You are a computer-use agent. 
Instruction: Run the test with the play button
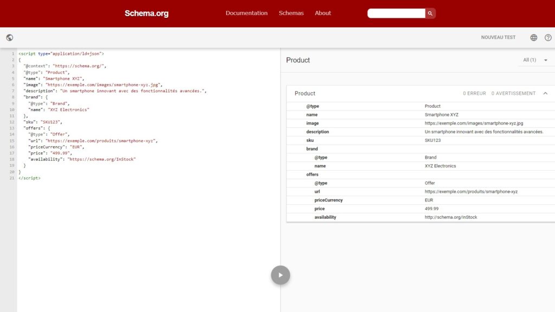280,275
